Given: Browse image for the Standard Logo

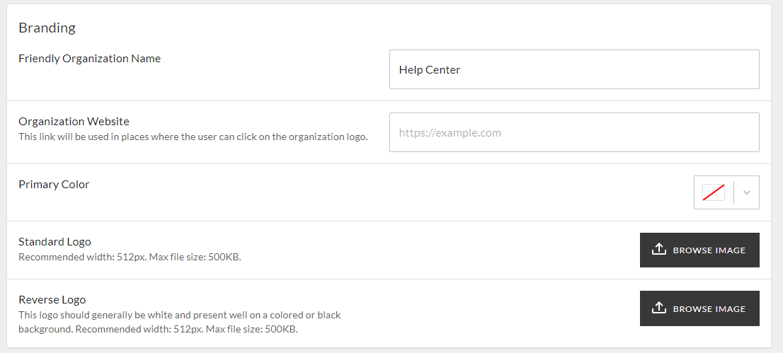Looking at the screenshot, I should coord(699,250).
